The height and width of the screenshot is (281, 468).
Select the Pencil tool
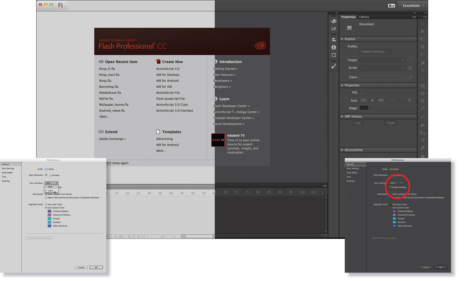coord(422,109)
